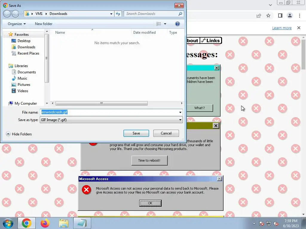The width and height of the screenshot is (306, 229).
Task: Click Chrome taskbar icon
Action: (x=27, y=223)
